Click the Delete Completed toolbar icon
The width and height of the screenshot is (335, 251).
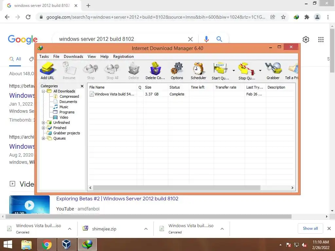point(155,71)
